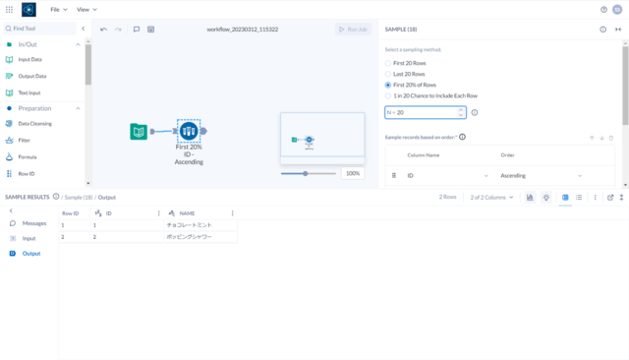
Task: Collapse the Sample configuration panel
Action: coord(618,30)
